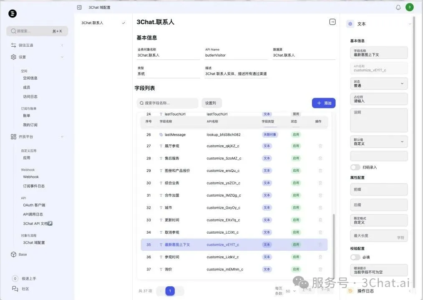Click the lookup icon beside lastMessage
Image resolution: width=423 pixels, height=300 pixels.
(161, 135)
